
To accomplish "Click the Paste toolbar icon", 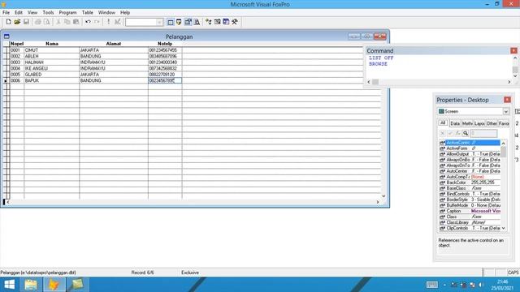I will tap(76, 22).
